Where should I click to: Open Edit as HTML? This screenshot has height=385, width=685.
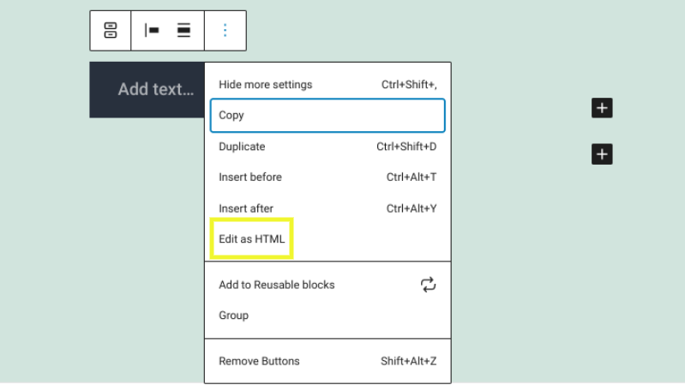(x=251, y=239)
